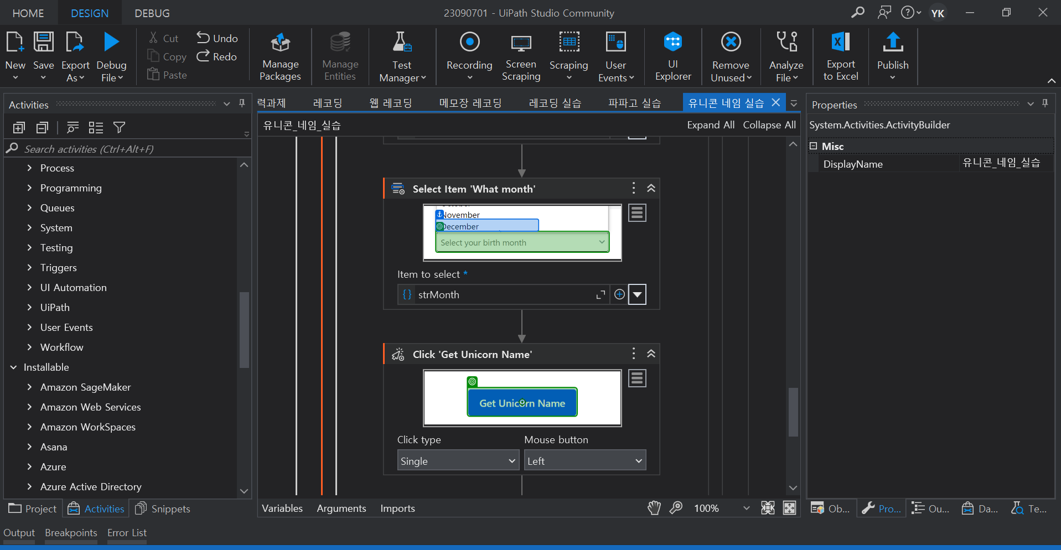Open the Mouse button dropdown
Viewport: 1061px width, 550px height.
pyautogui.click(x=585, y=460)
